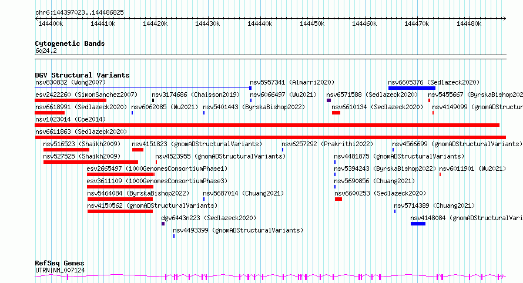Viewport: 523px width, 283px height.
Task: Click nsv5394243 (ByrskaBishop2022) label
Action: point(385,169)
